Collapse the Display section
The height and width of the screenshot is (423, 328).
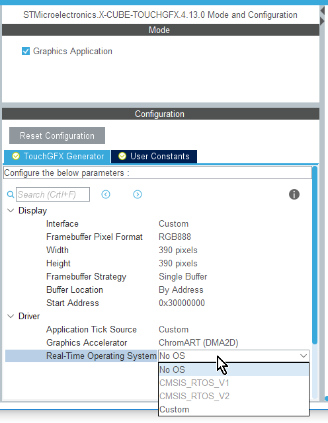(11, 210)
